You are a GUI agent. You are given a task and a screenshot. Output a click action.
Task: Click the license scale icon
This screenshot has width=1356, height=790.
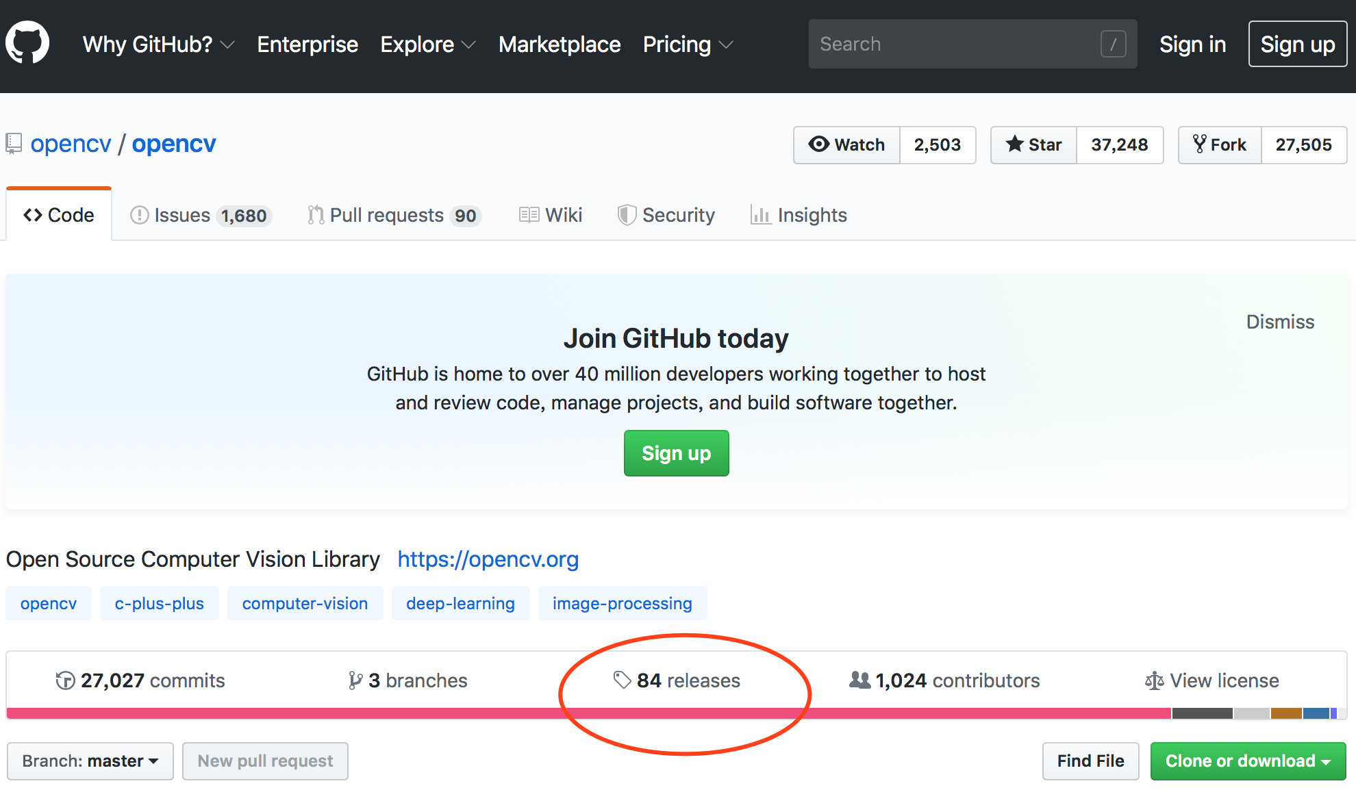point(1154,680)
